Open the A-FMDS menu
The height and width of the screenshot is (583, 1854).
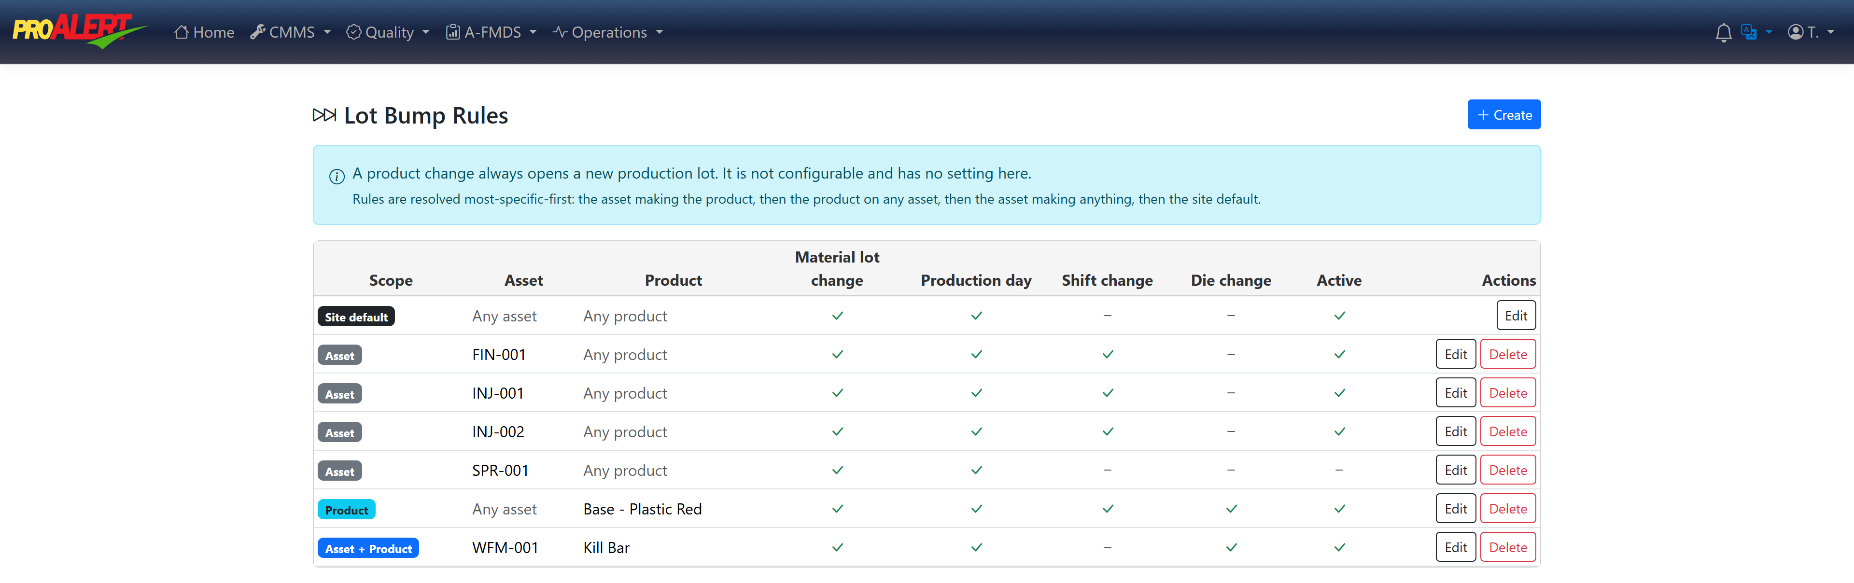[x=492, y=32]
